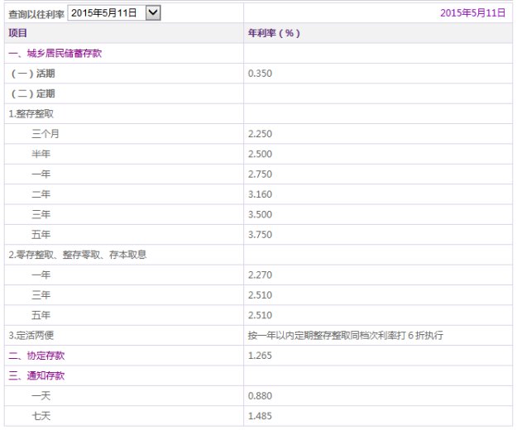The width and height of the screenshot is (517, 430).
Task: Click the purple date 2015年5月11日 at top right
Action: pos(473,13)
